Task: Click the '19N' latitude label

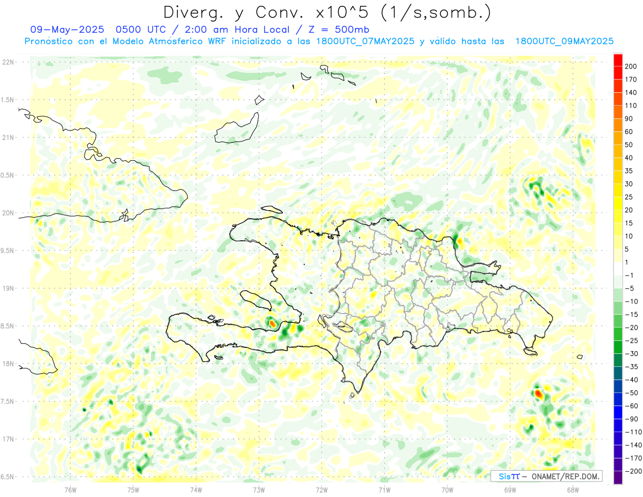Action: 8,288
